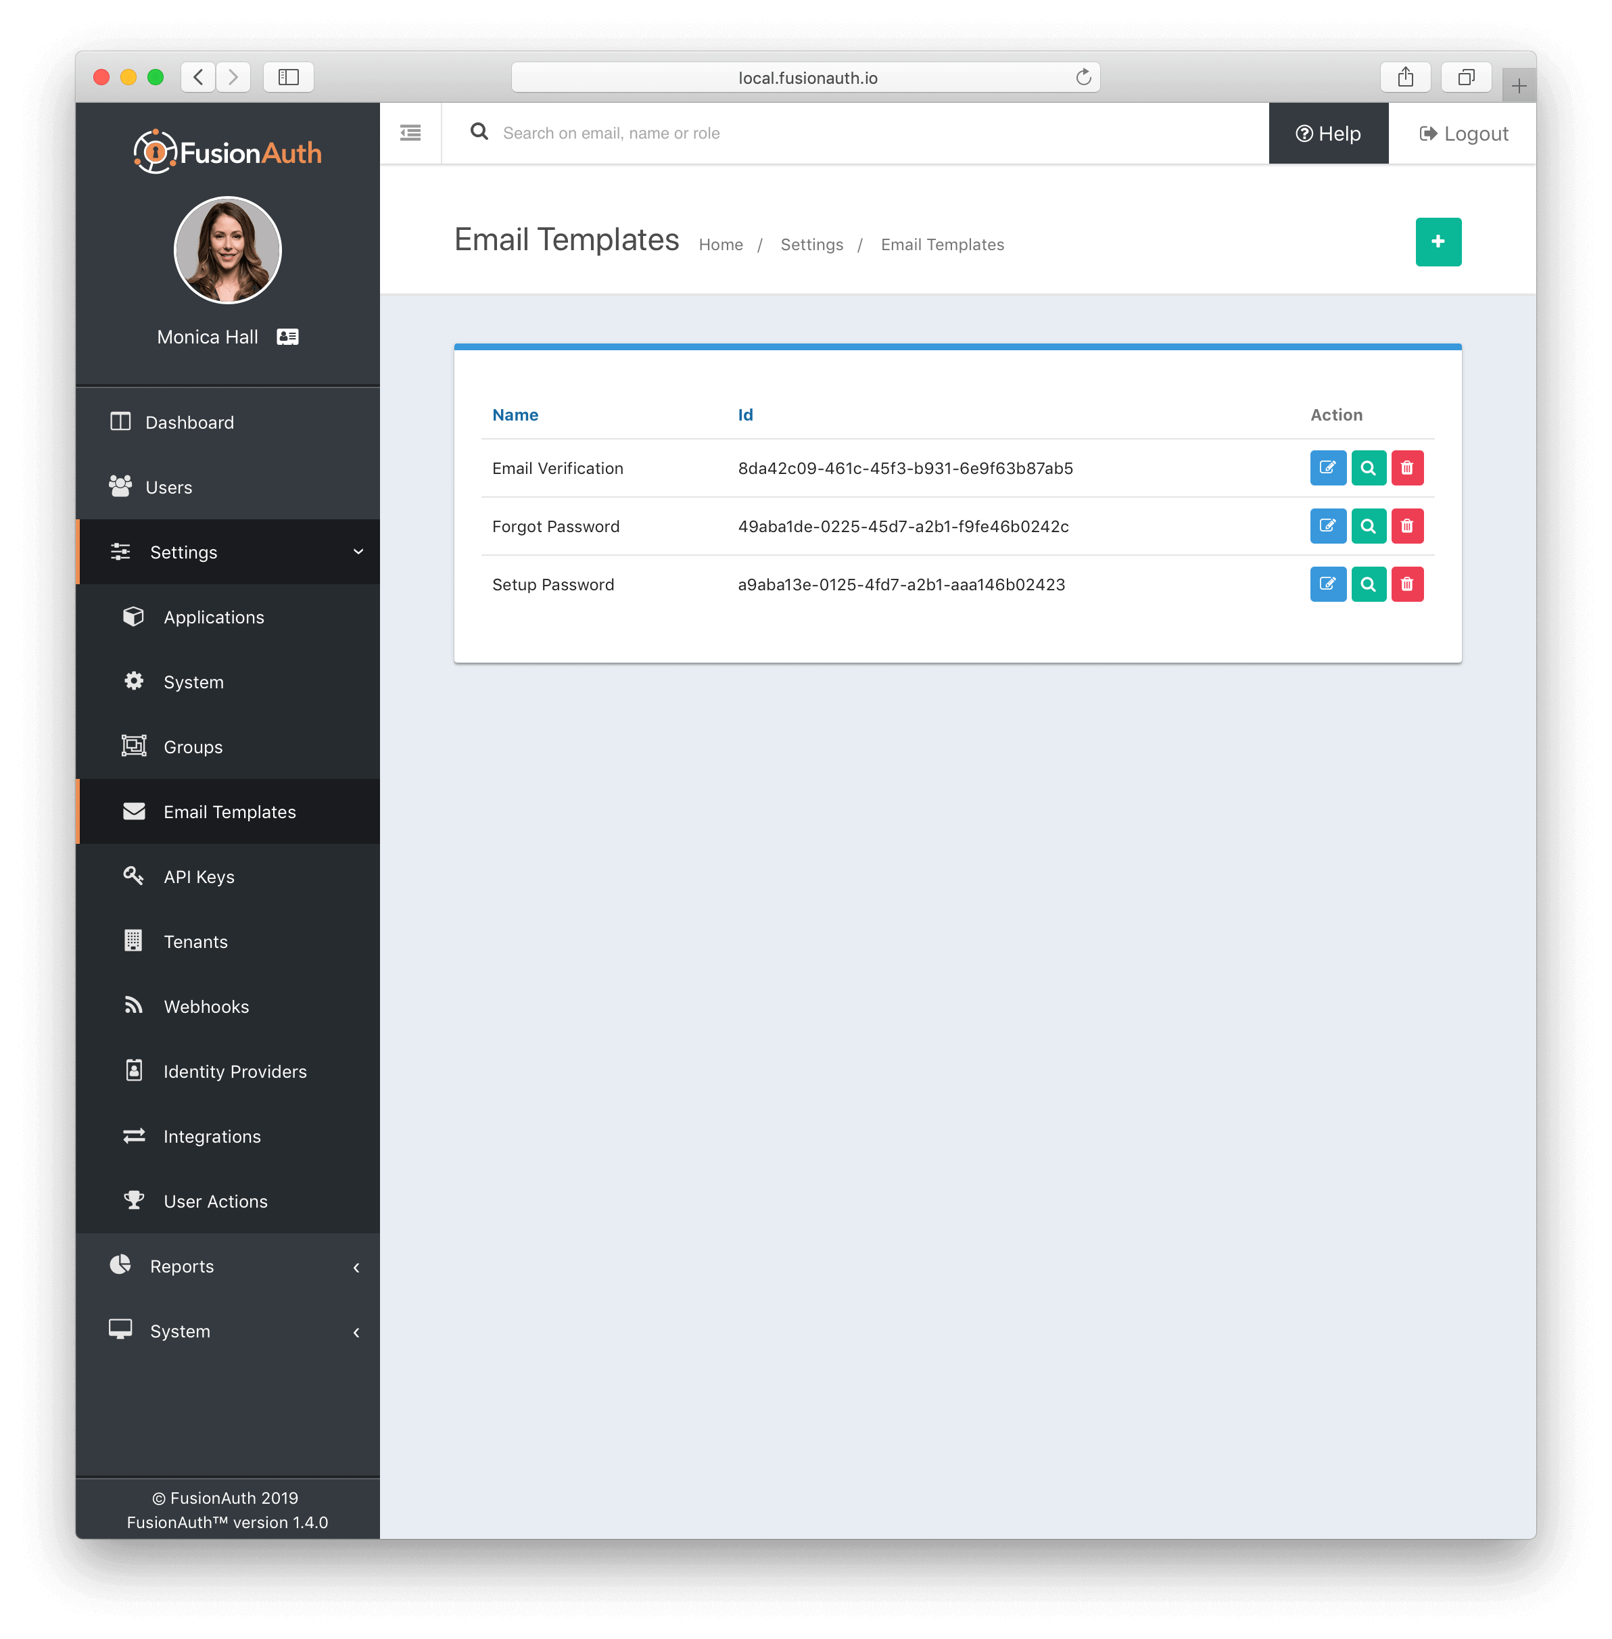
Task: Open the Webhooks settings
Action: (206, 1005)
